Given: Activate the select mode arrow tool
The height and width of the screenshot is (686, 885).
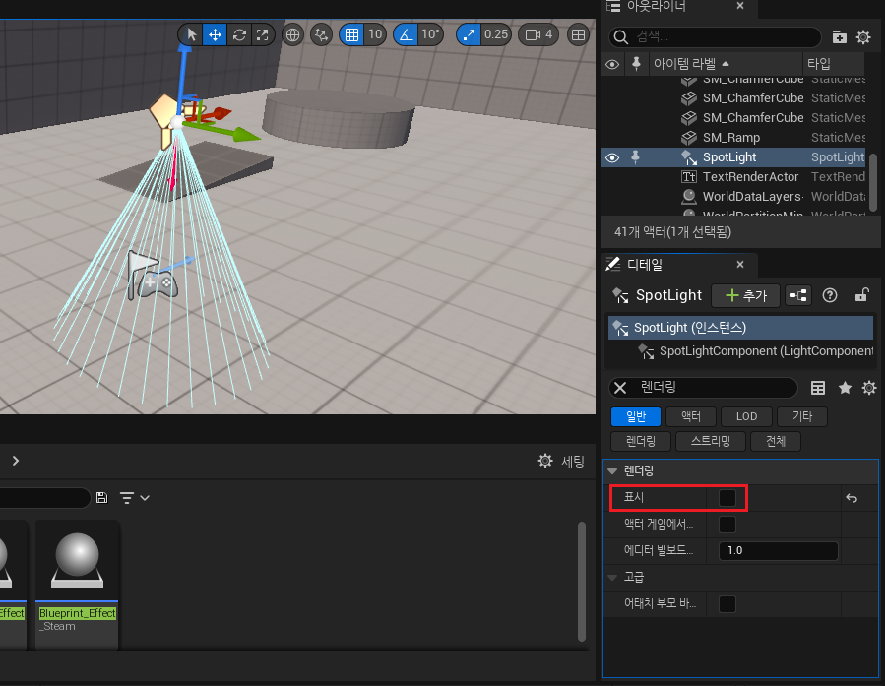Looking at the screenshot, I should tap(191, 35).
